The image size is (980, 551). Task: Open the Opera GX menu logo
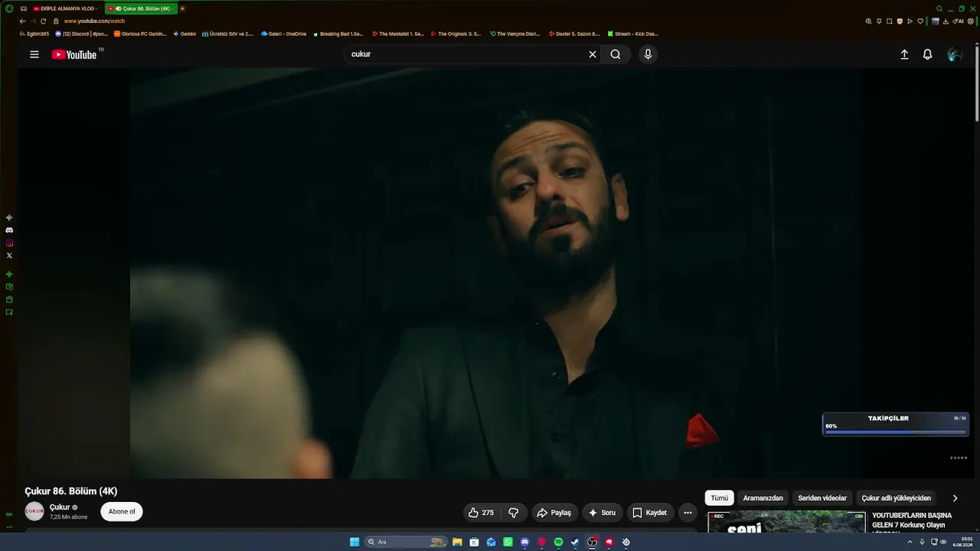(9, 8)
